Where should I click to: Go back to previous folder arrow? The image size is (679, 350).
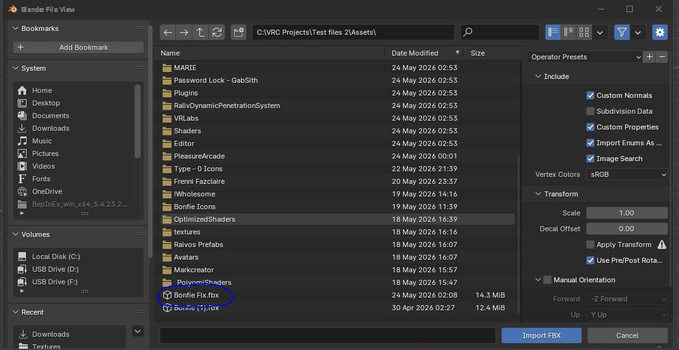[x=168, y=32]
